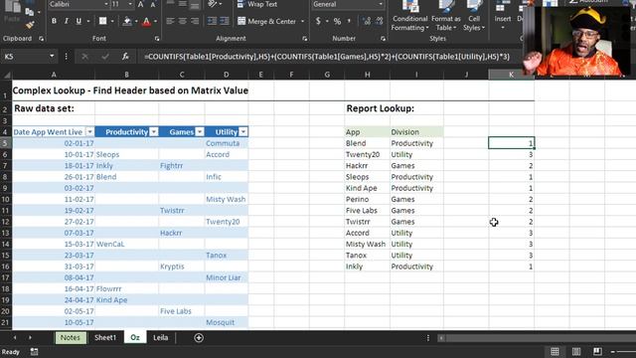The width and height of the screenshot is (636, 358).
Task: Align text left
Action: [x=170, y=21]
